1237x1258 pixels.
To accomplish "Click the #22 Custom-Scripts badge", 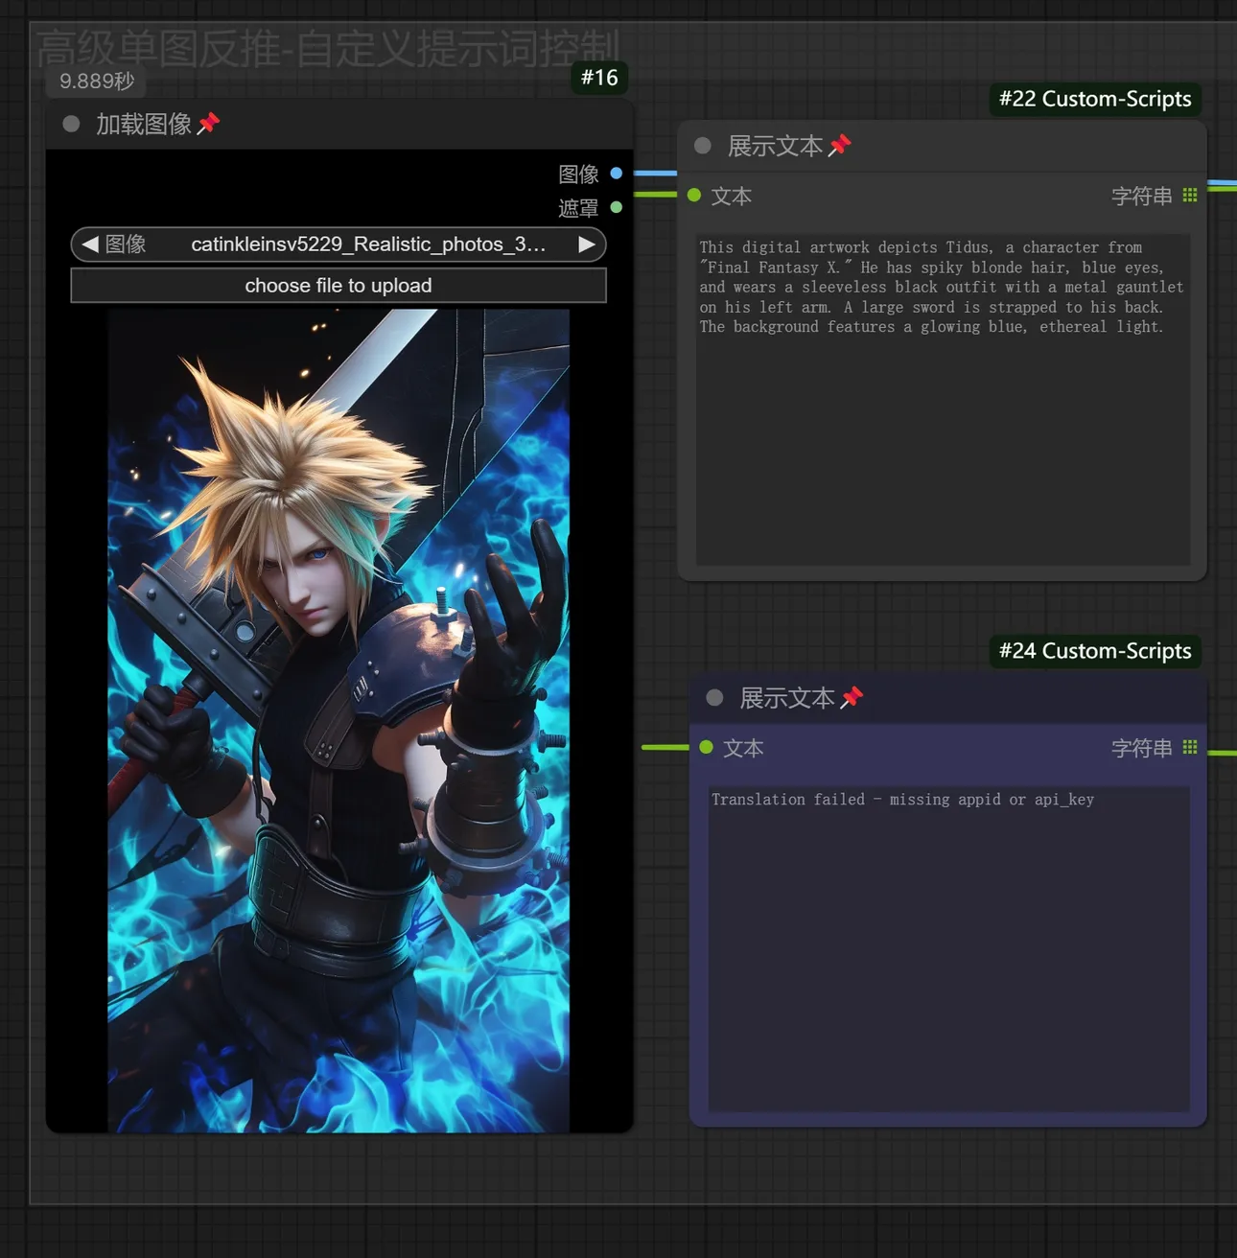I will point(1095,99).
